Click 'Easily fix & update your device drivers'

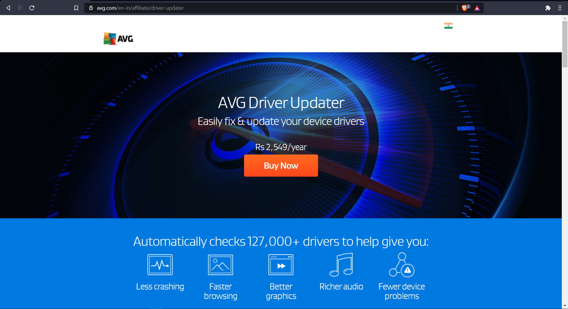pyautogui.click(x=281, y=121)
